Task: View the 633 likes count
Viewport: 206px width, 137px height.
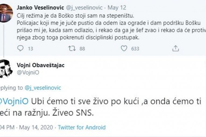Action: pyautogui.click(x=135, y=49)
